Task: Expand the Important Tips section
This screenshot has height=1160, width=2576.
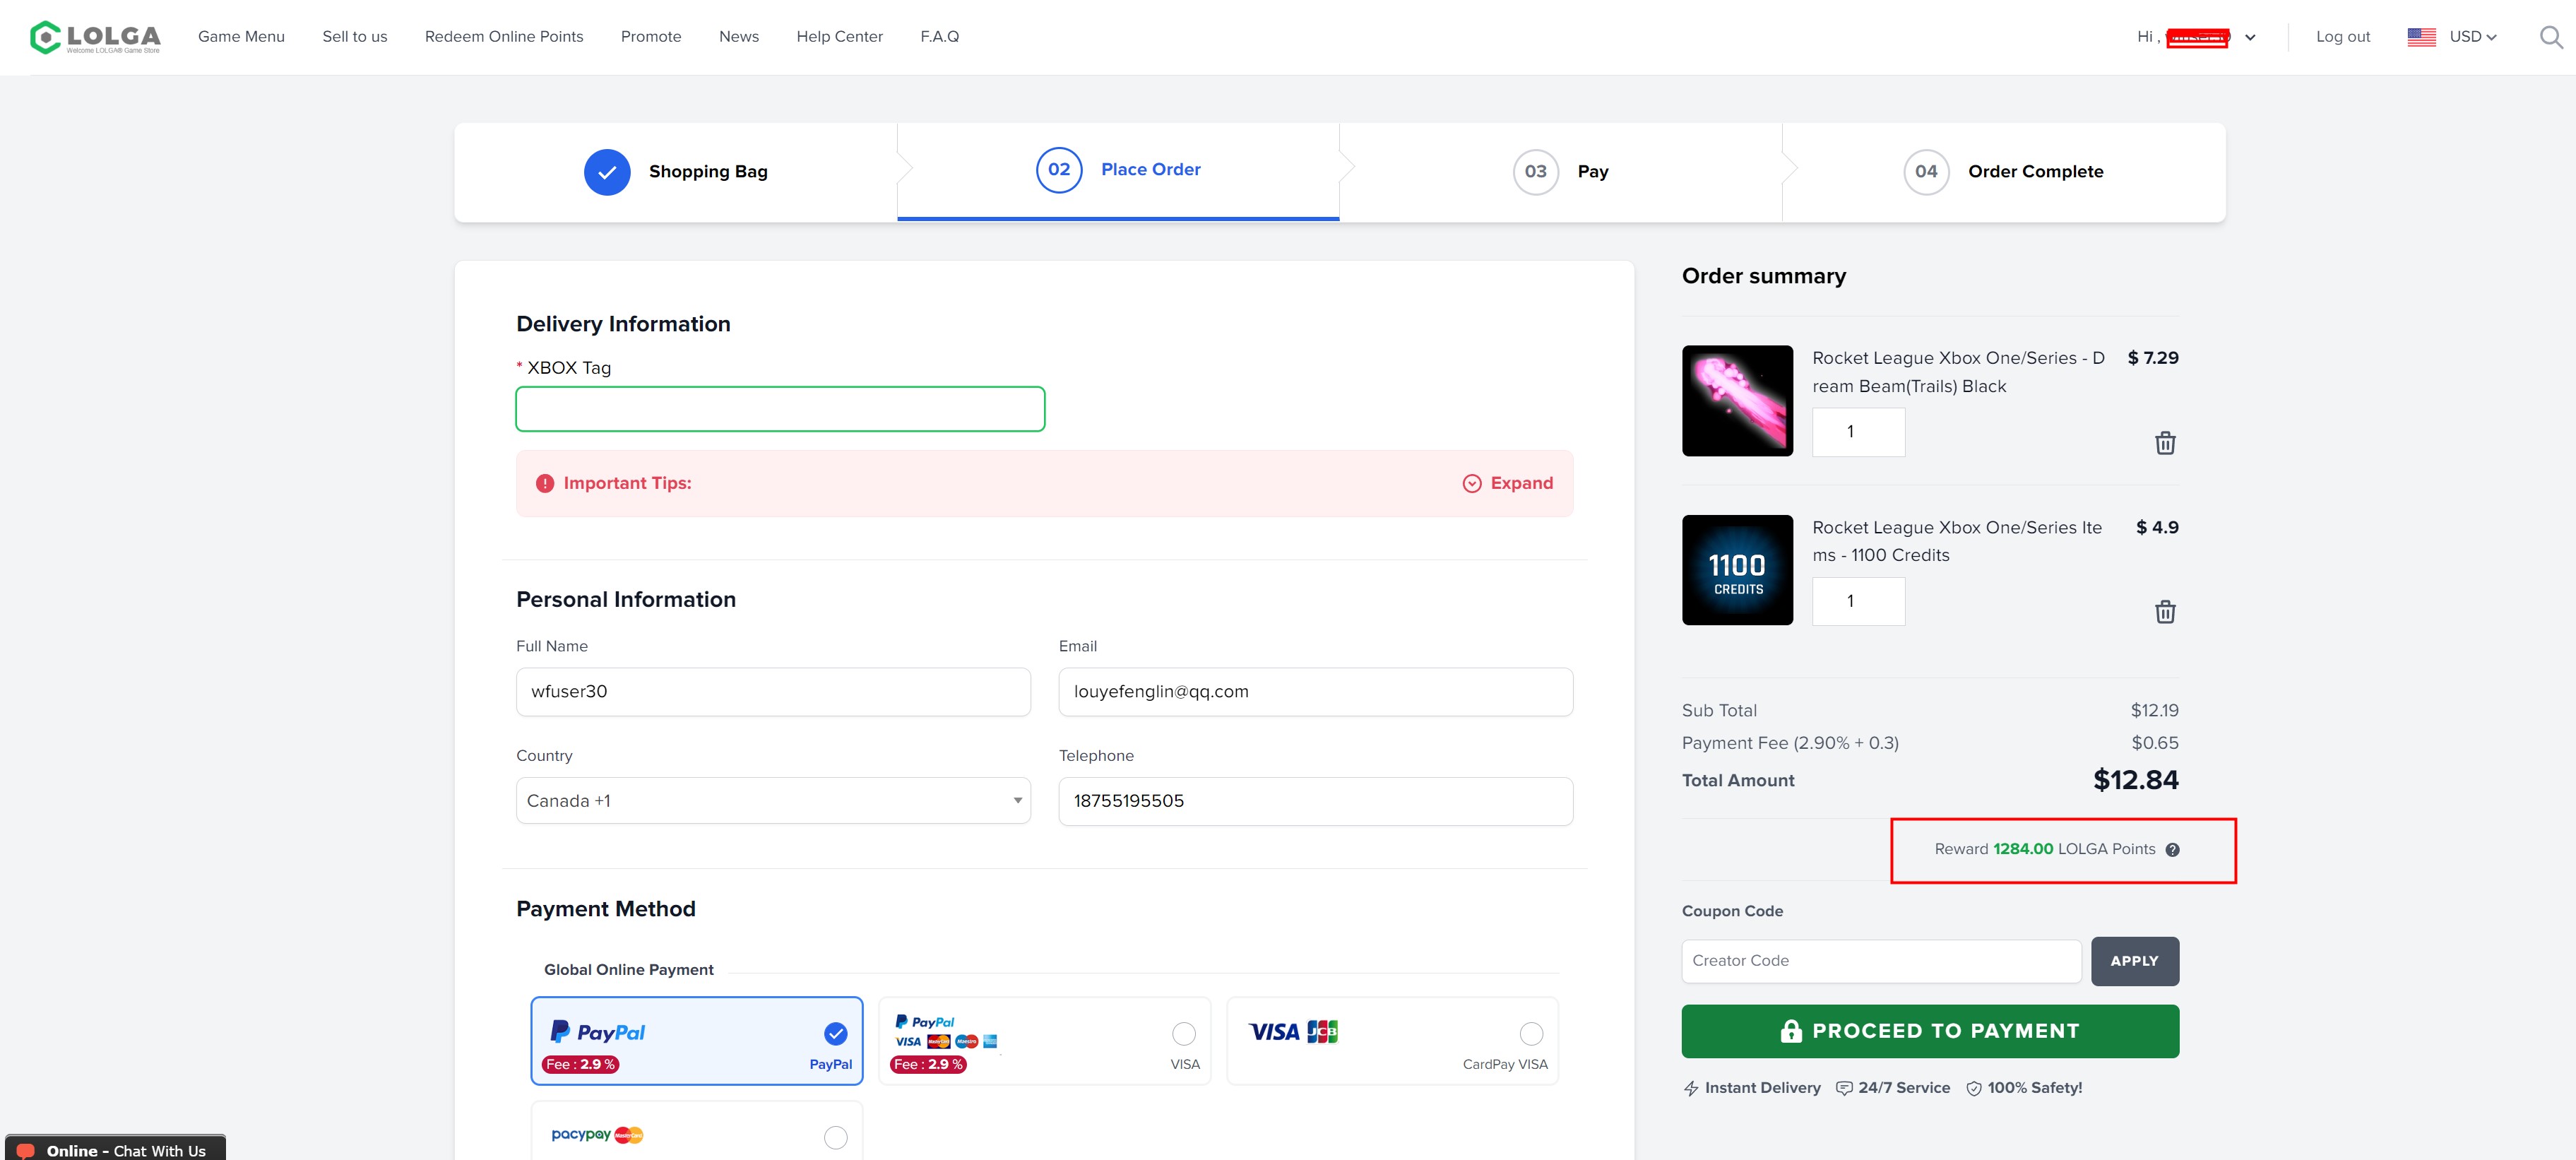Action: (1508, 483)
